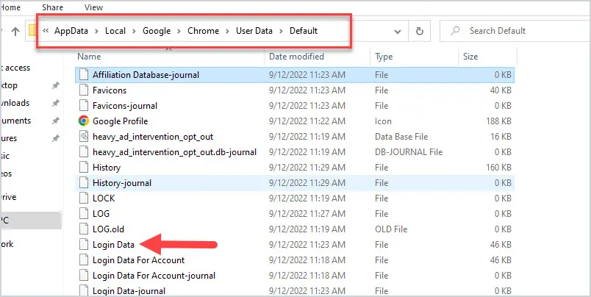The height and width of the screenshot is (297, 591).
Task: Click the Search Default input box
Action: point(515,31)
